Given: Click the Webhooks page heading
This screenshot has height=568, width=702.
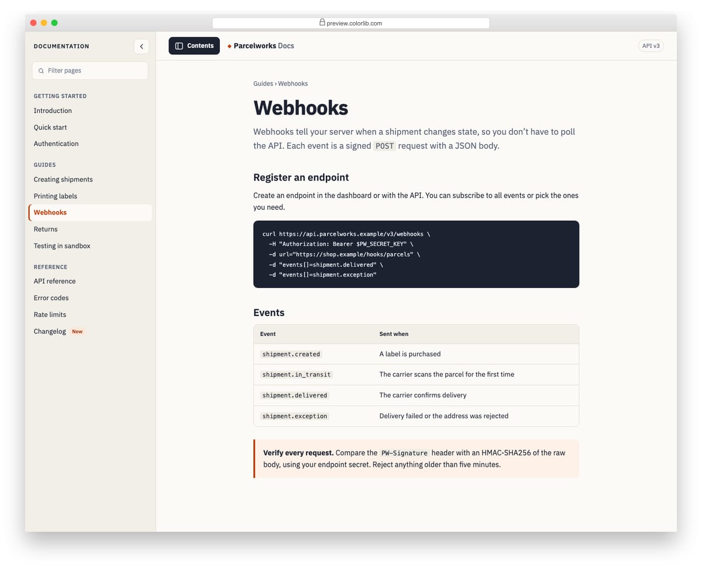Looking at the screenshot, I should pyautogui.click(x=301, y=108).
